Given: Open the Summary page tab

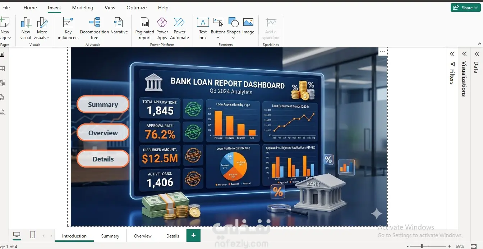Looking at the screenshot, I should [x=110, y=236].
